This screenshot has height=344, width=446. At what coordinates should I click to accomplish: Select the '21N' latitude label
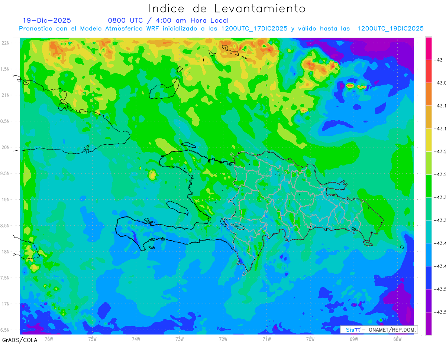6,95
